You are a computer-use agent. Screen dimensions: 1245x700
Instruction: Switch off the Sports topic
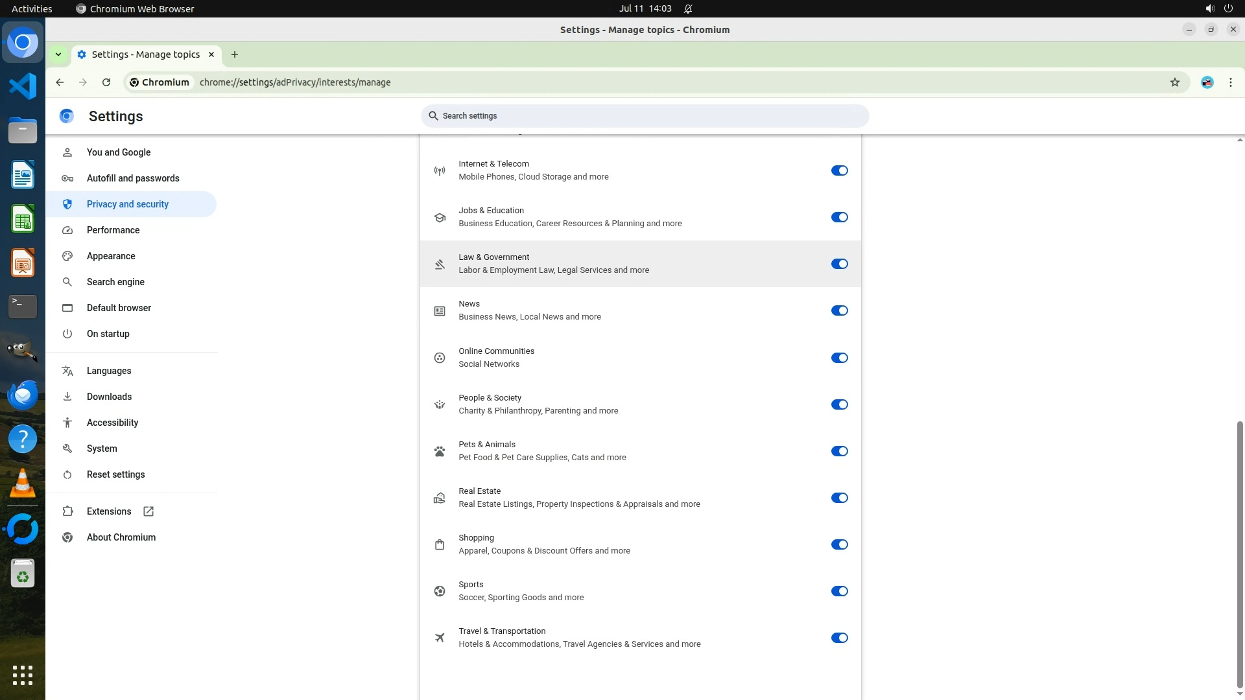point(839,591)
